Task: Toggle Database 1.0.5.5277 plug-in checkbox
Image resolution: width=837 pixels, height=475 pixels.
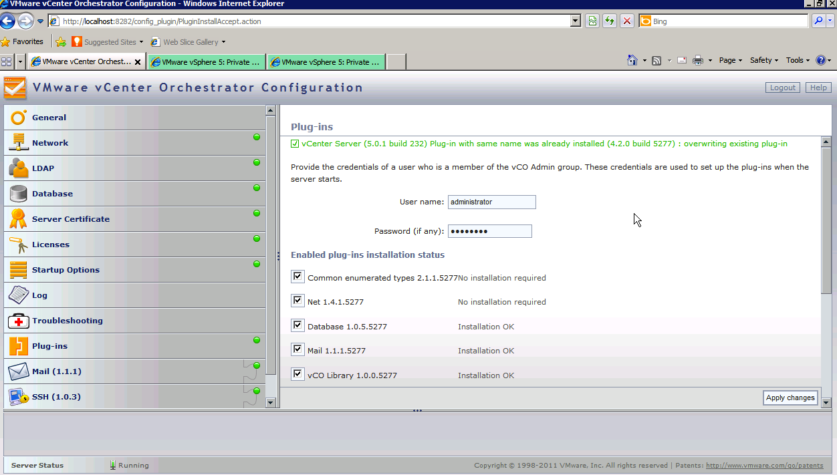Action: point(297,325)
